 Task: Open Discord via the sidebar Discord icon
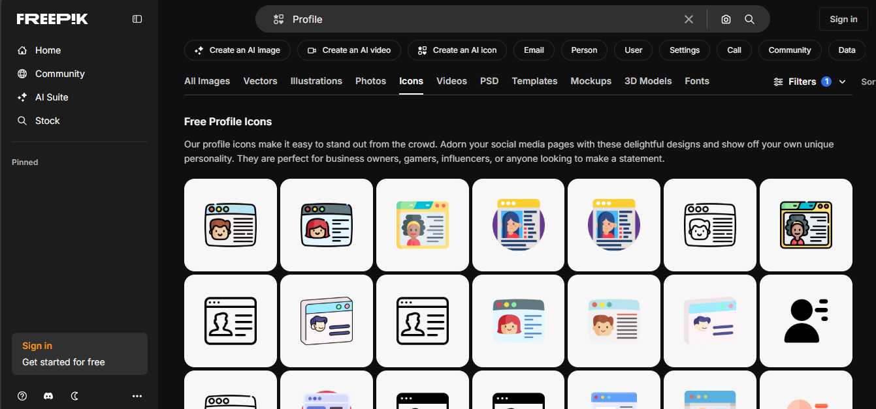point(48,396)
